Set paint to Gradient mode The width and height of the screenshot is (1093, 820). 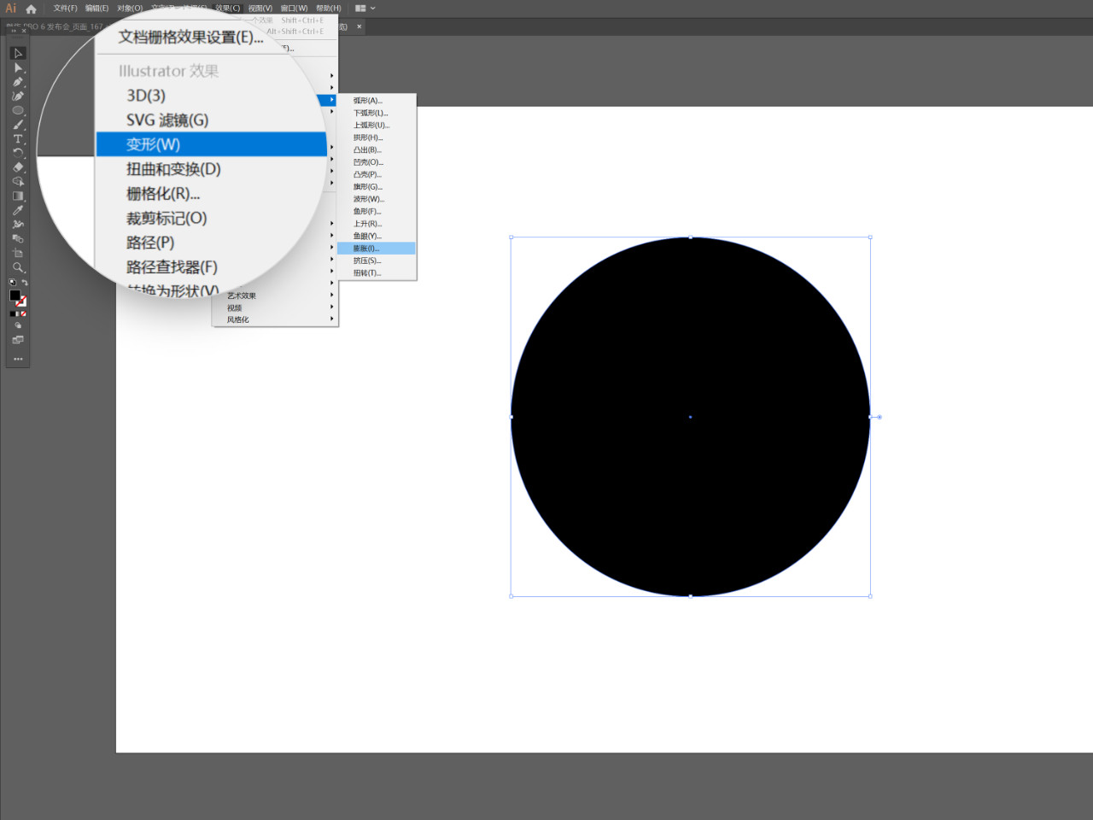(x=18, y=313)
